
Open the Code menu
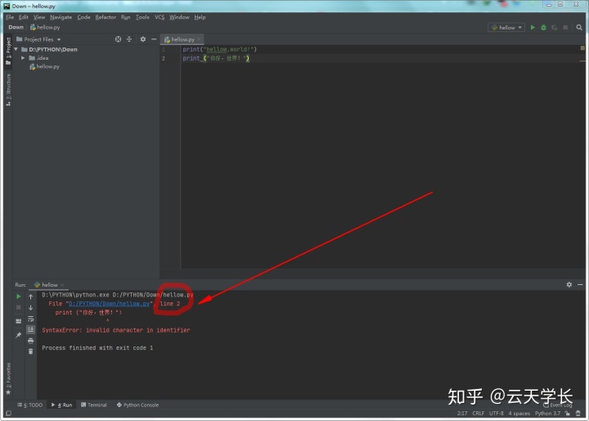pos(83,17)
